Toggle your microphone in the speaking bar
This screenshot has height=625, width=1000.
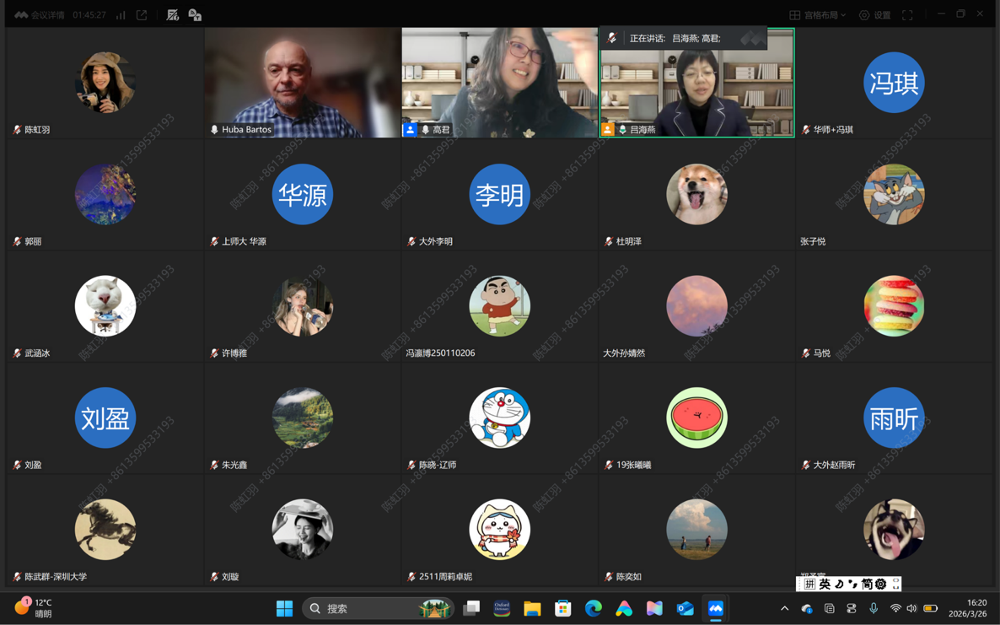point(612,38)
